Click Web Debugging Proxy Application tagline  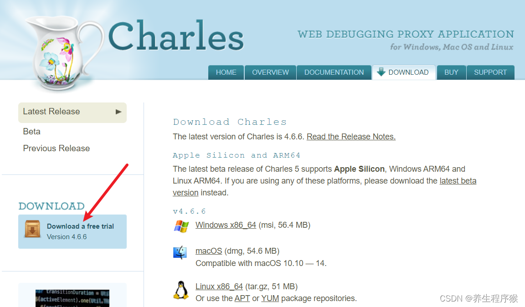pos(406,34)
